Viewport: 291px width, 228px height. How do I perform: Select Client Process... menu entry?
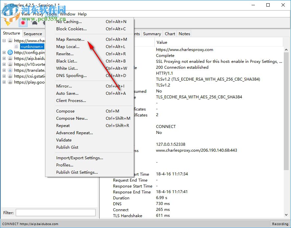pos(89,101)
